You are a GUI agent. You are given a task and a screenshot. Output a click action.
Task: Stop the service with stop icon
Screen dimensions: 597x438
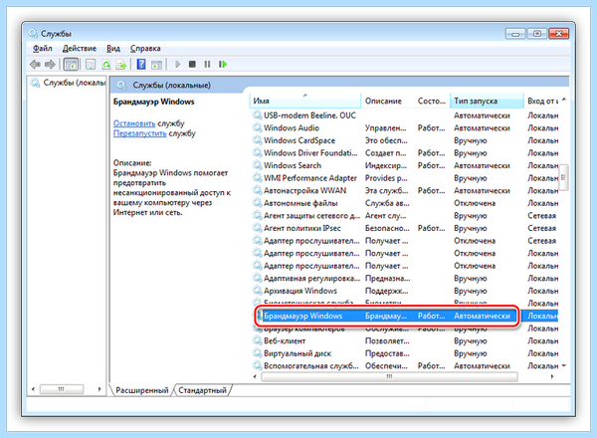tap(192, 64)
